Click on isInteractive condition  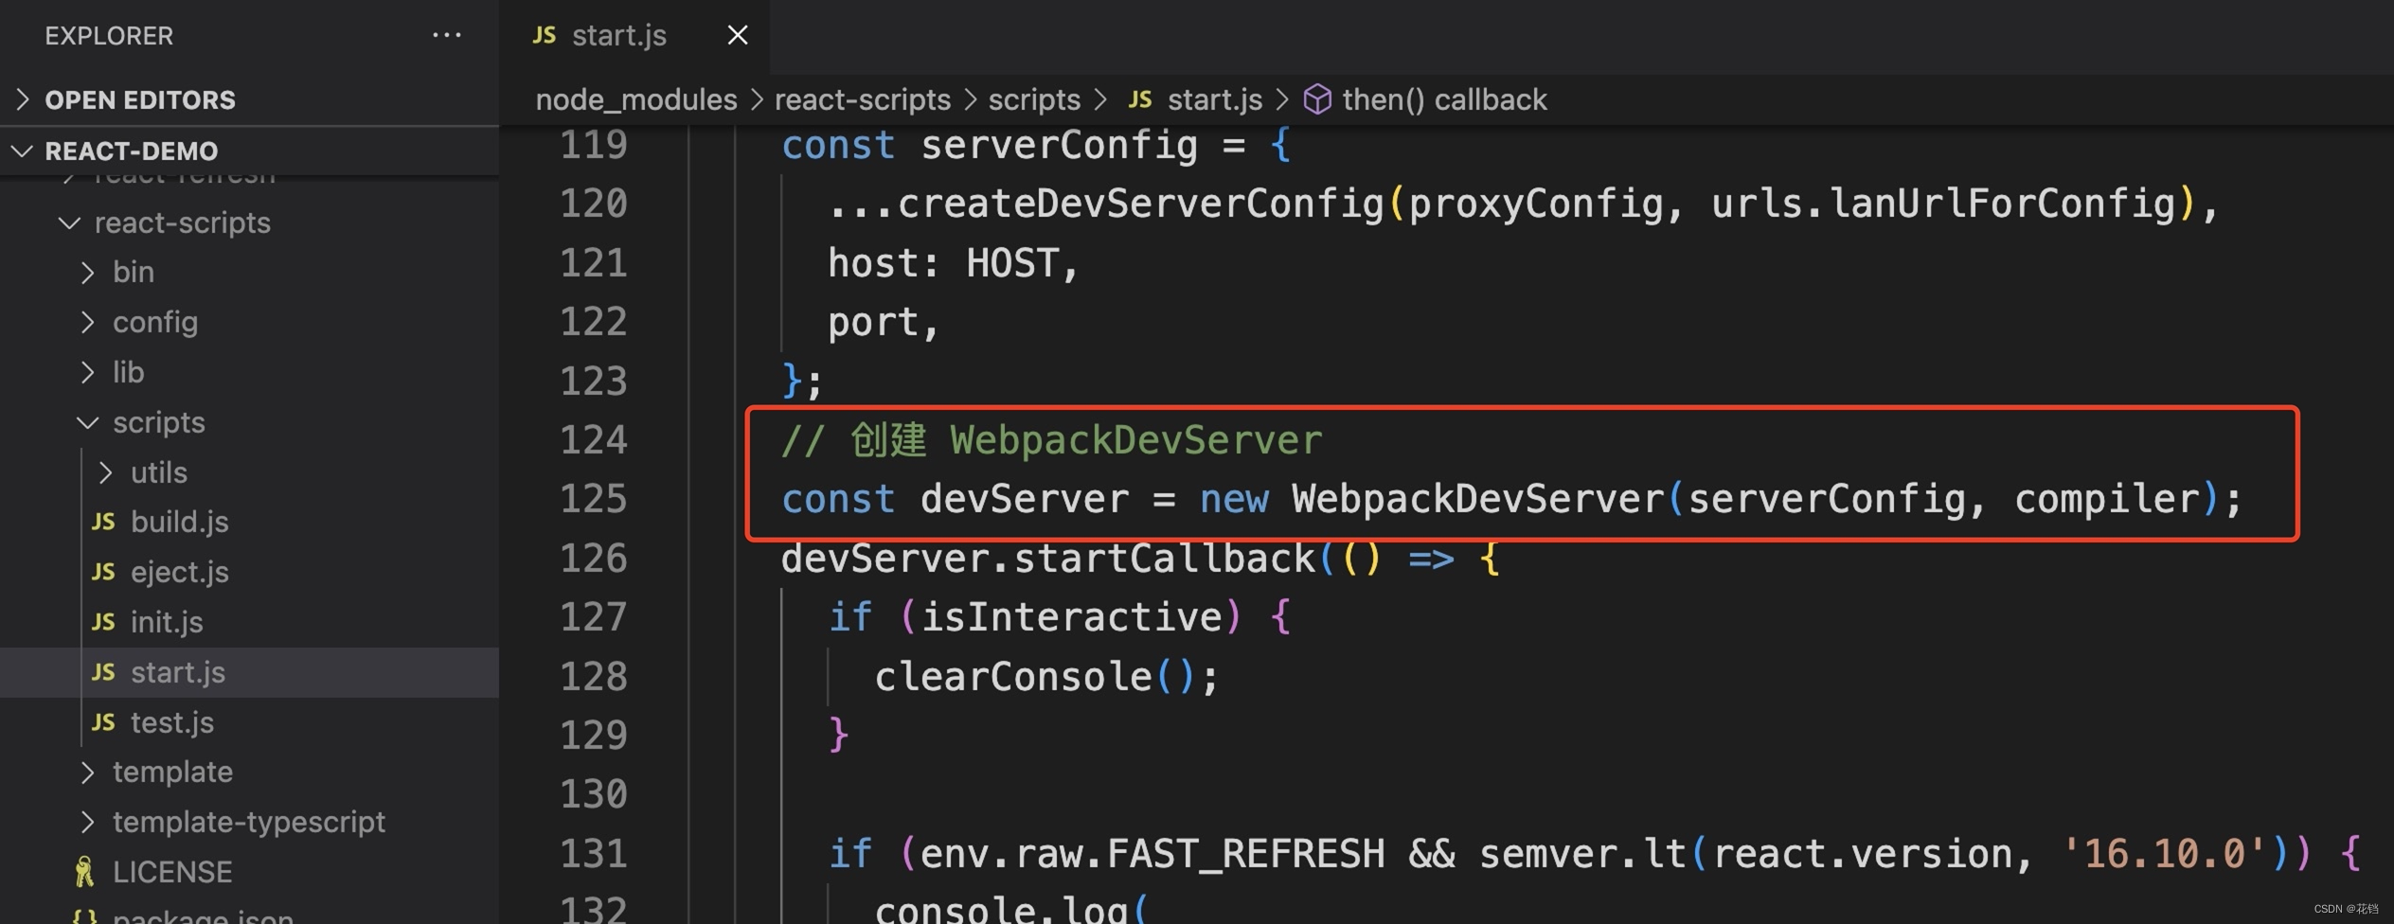pos(1072,617)
